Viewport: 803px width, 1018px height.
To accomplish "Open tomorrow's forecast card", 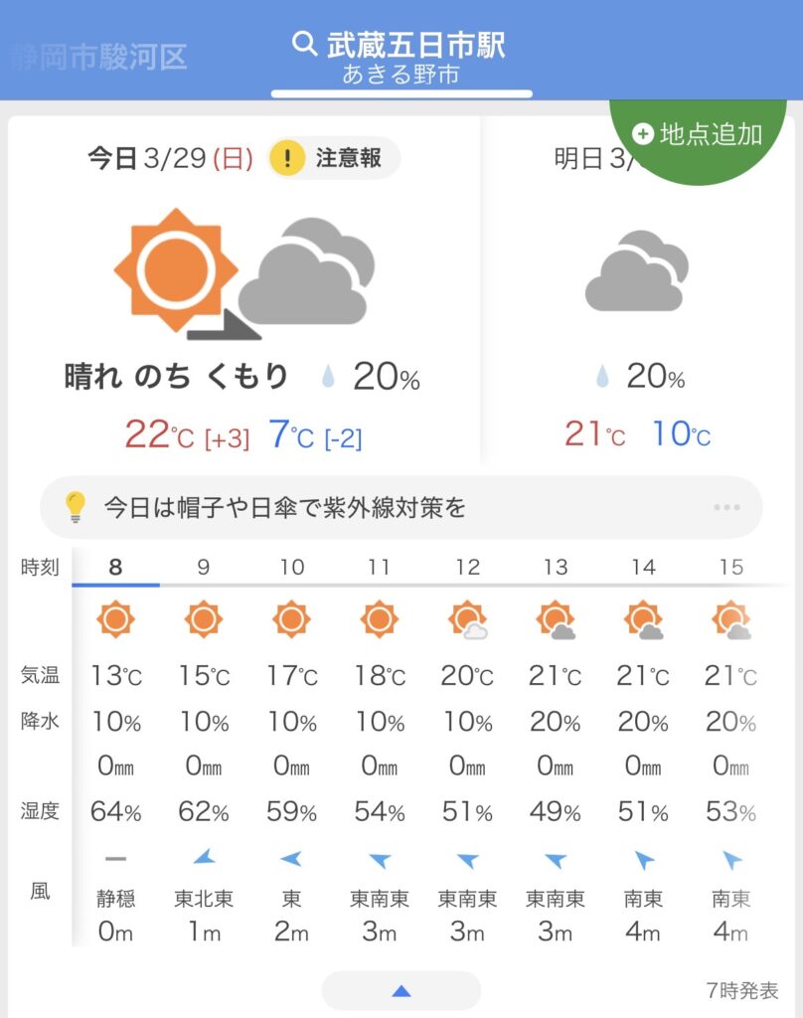I will coord(636,298).
